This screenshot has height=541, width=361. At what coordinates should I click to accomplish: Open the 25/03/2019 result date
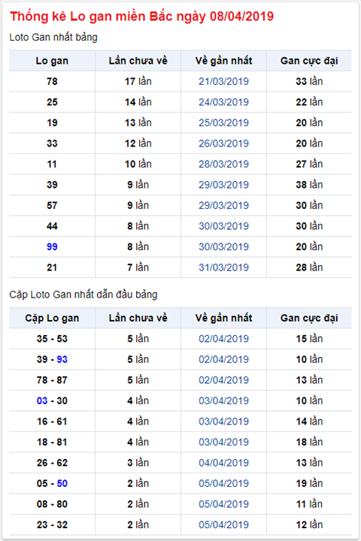[x=223, y=122]
